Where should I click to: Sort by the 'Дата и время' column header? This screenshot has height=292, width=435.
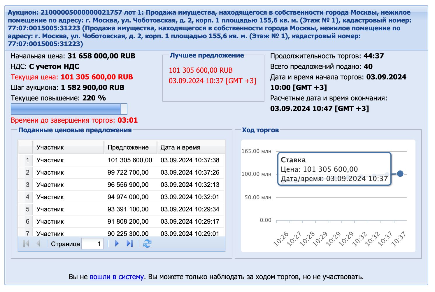pos(191,147)
